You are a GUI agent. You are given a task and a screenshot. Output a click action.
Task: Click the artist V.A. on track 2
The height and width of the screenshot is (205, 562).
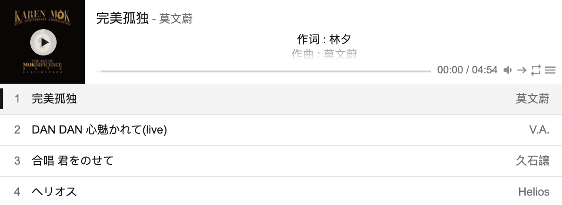[x=539, y=130]
